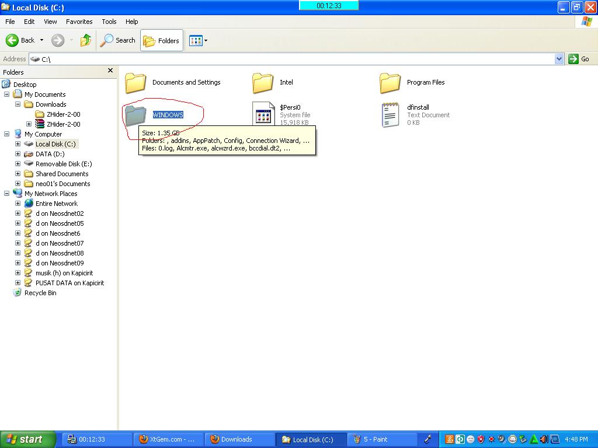Click the Go button
Screen dimensions: 598x448
coord(579,59)
